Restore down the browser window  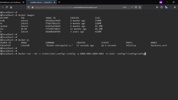click(x=174, y=2)
